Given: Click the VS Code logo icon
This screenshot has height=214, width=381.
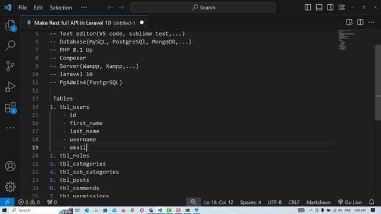Looking at the screenshot, I should [x=8, y=8].
